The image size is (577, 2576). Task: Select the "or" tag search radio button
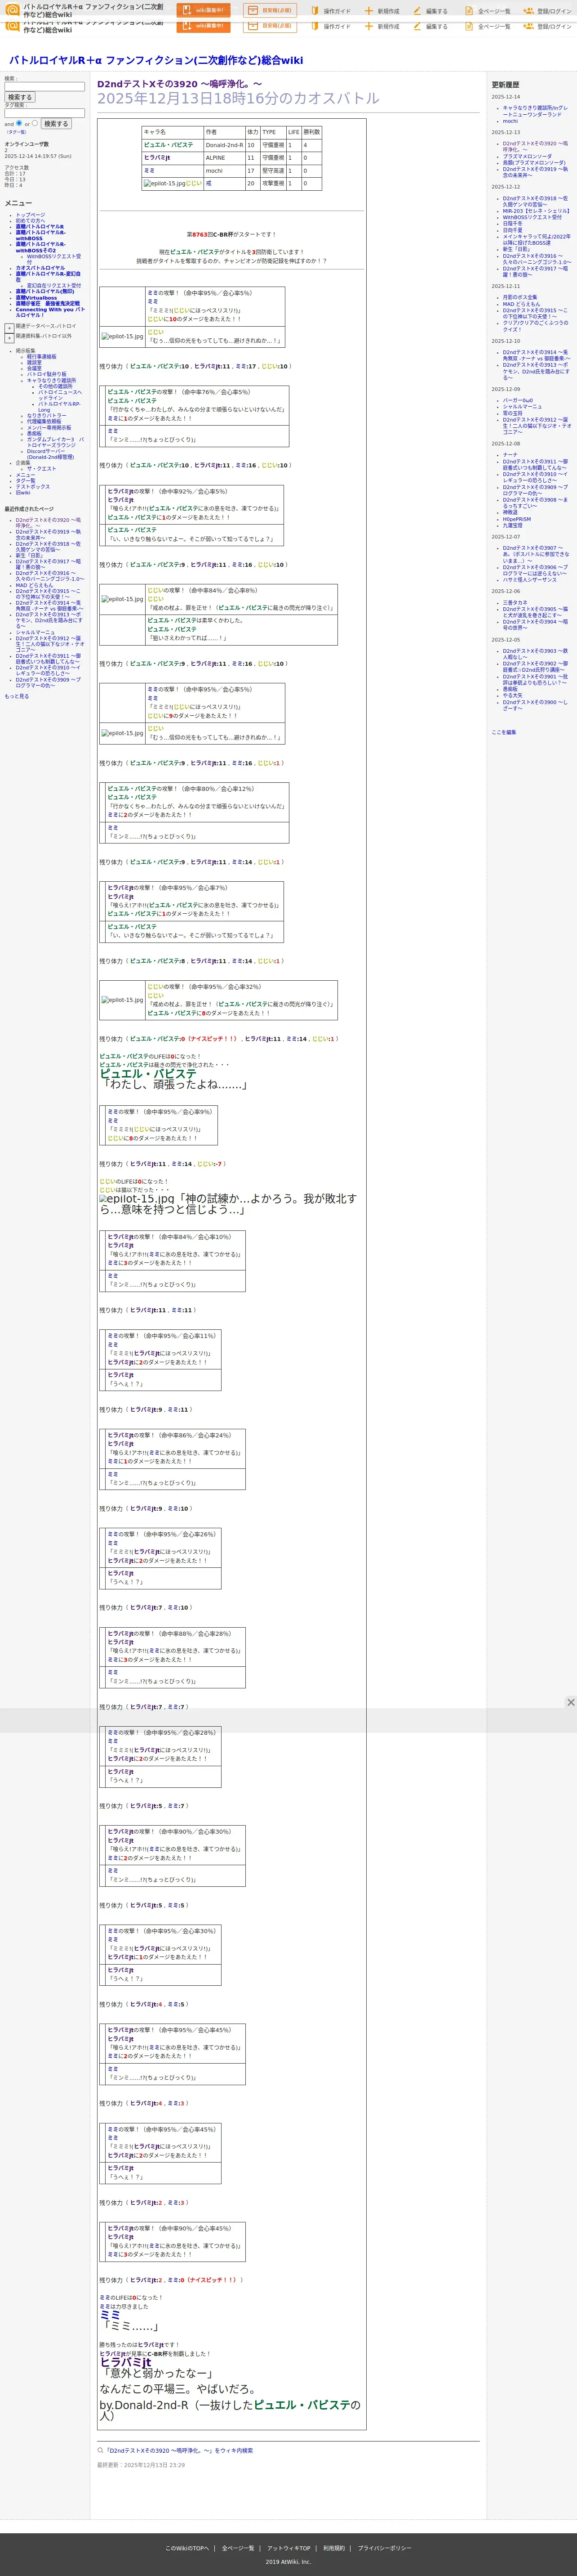[x=35, y=123]
